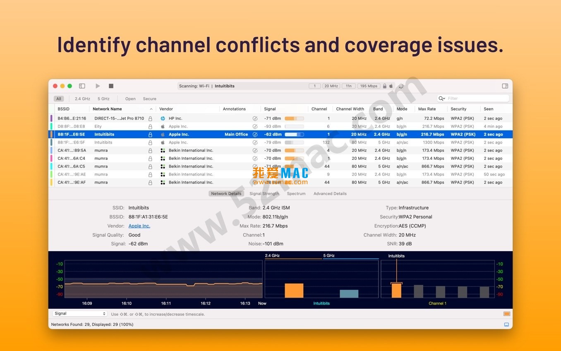Click the Belkin vendor icon on CA:41 89:5A row

(163, 151)
